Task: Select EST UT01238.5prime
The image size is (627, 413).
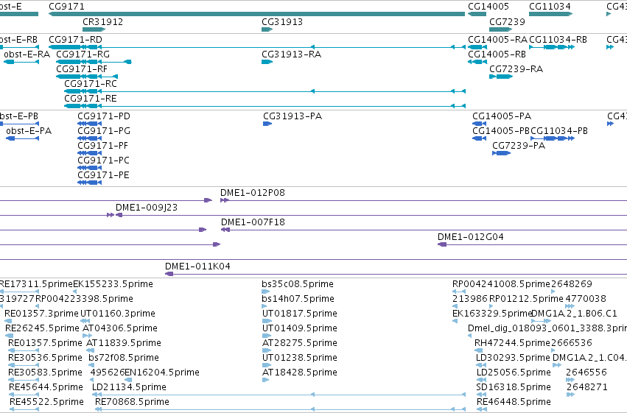Action: [x=300, y=358]
